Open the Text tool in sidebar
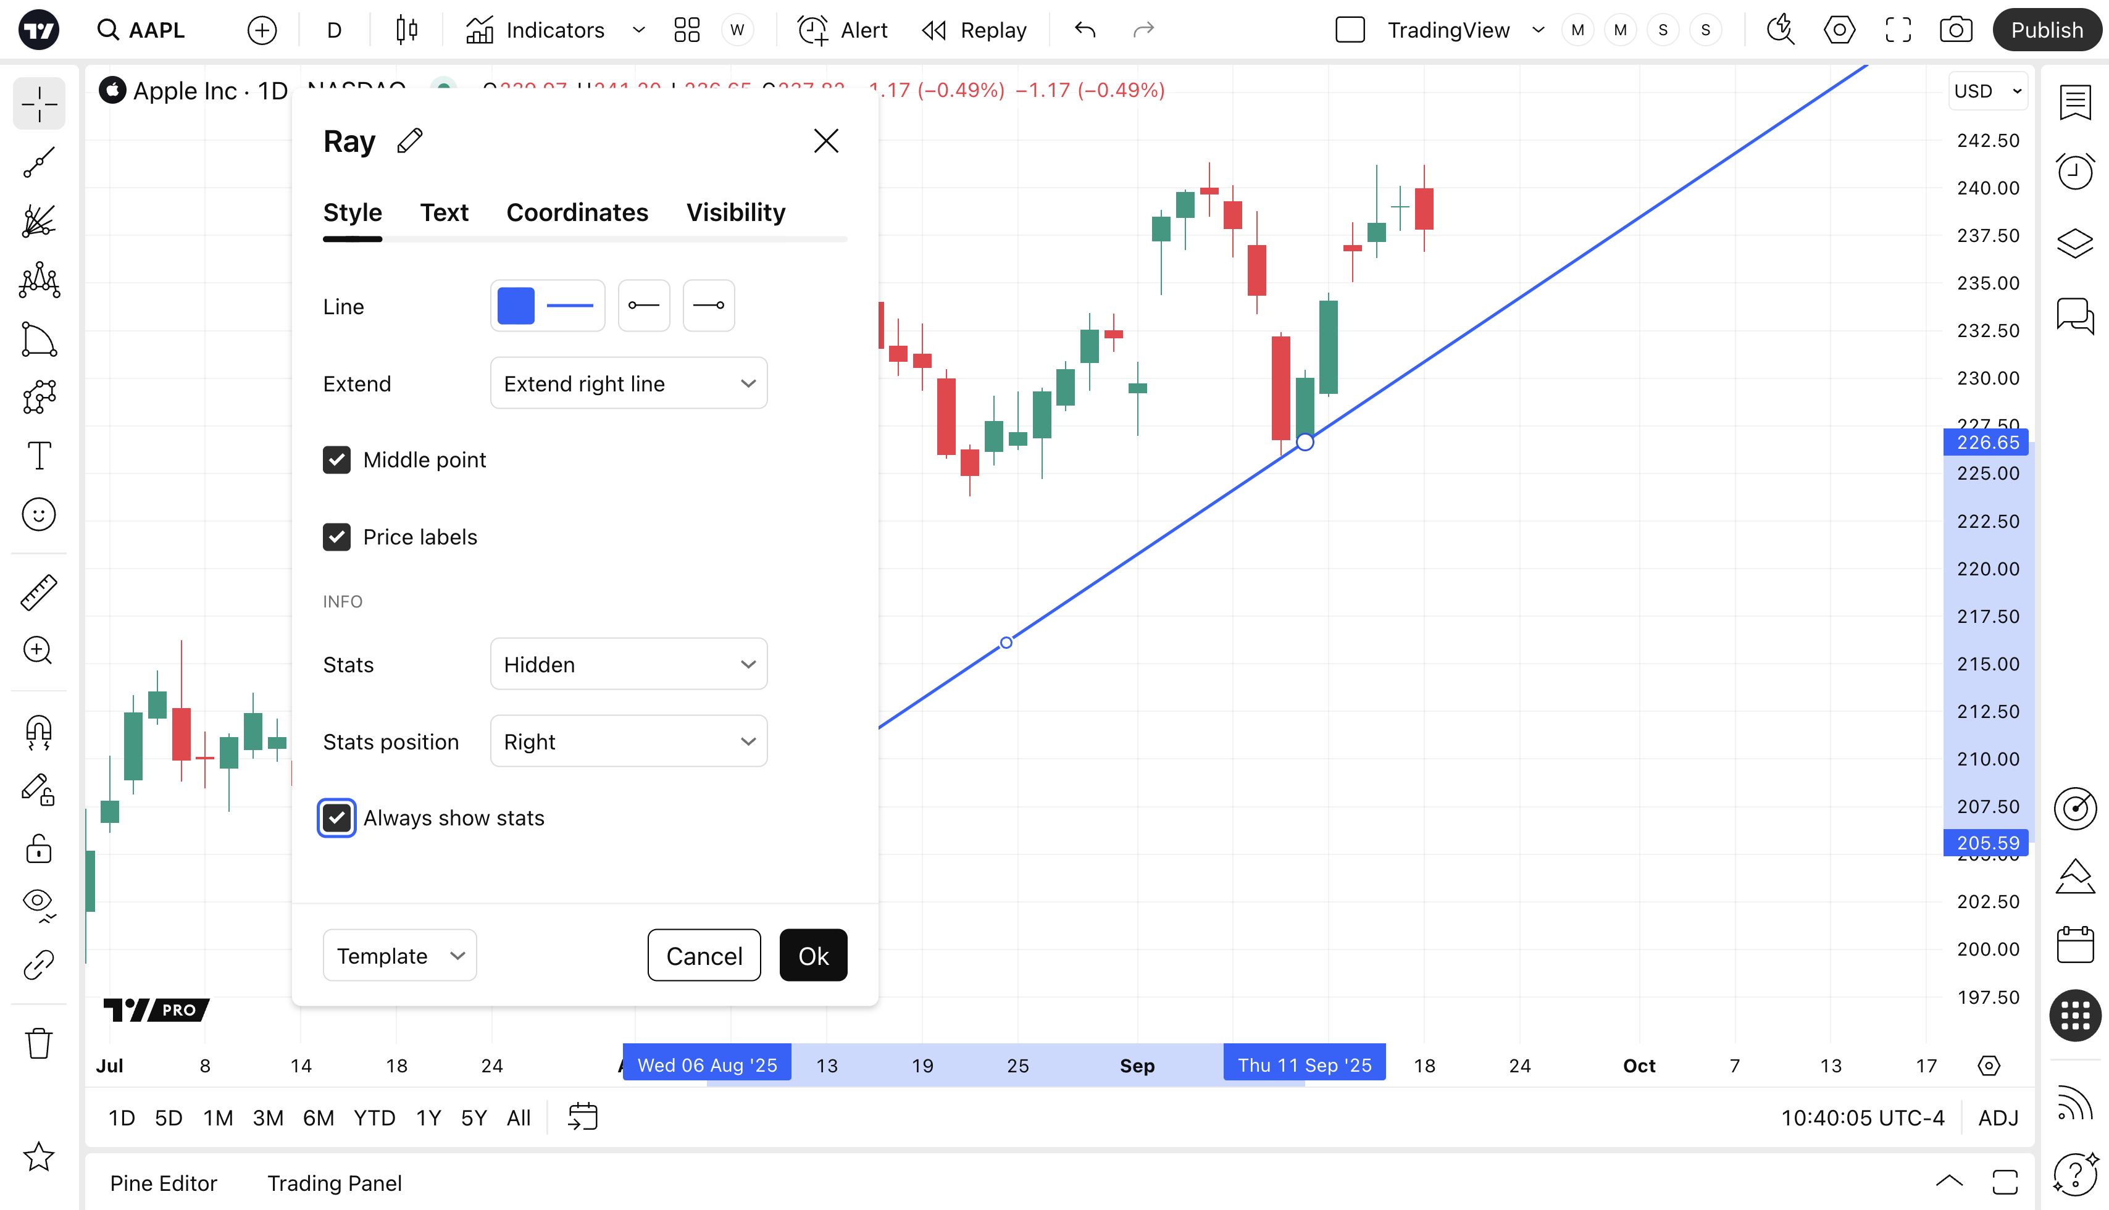The image size is (2109, 1210). (x=38, y=456)
